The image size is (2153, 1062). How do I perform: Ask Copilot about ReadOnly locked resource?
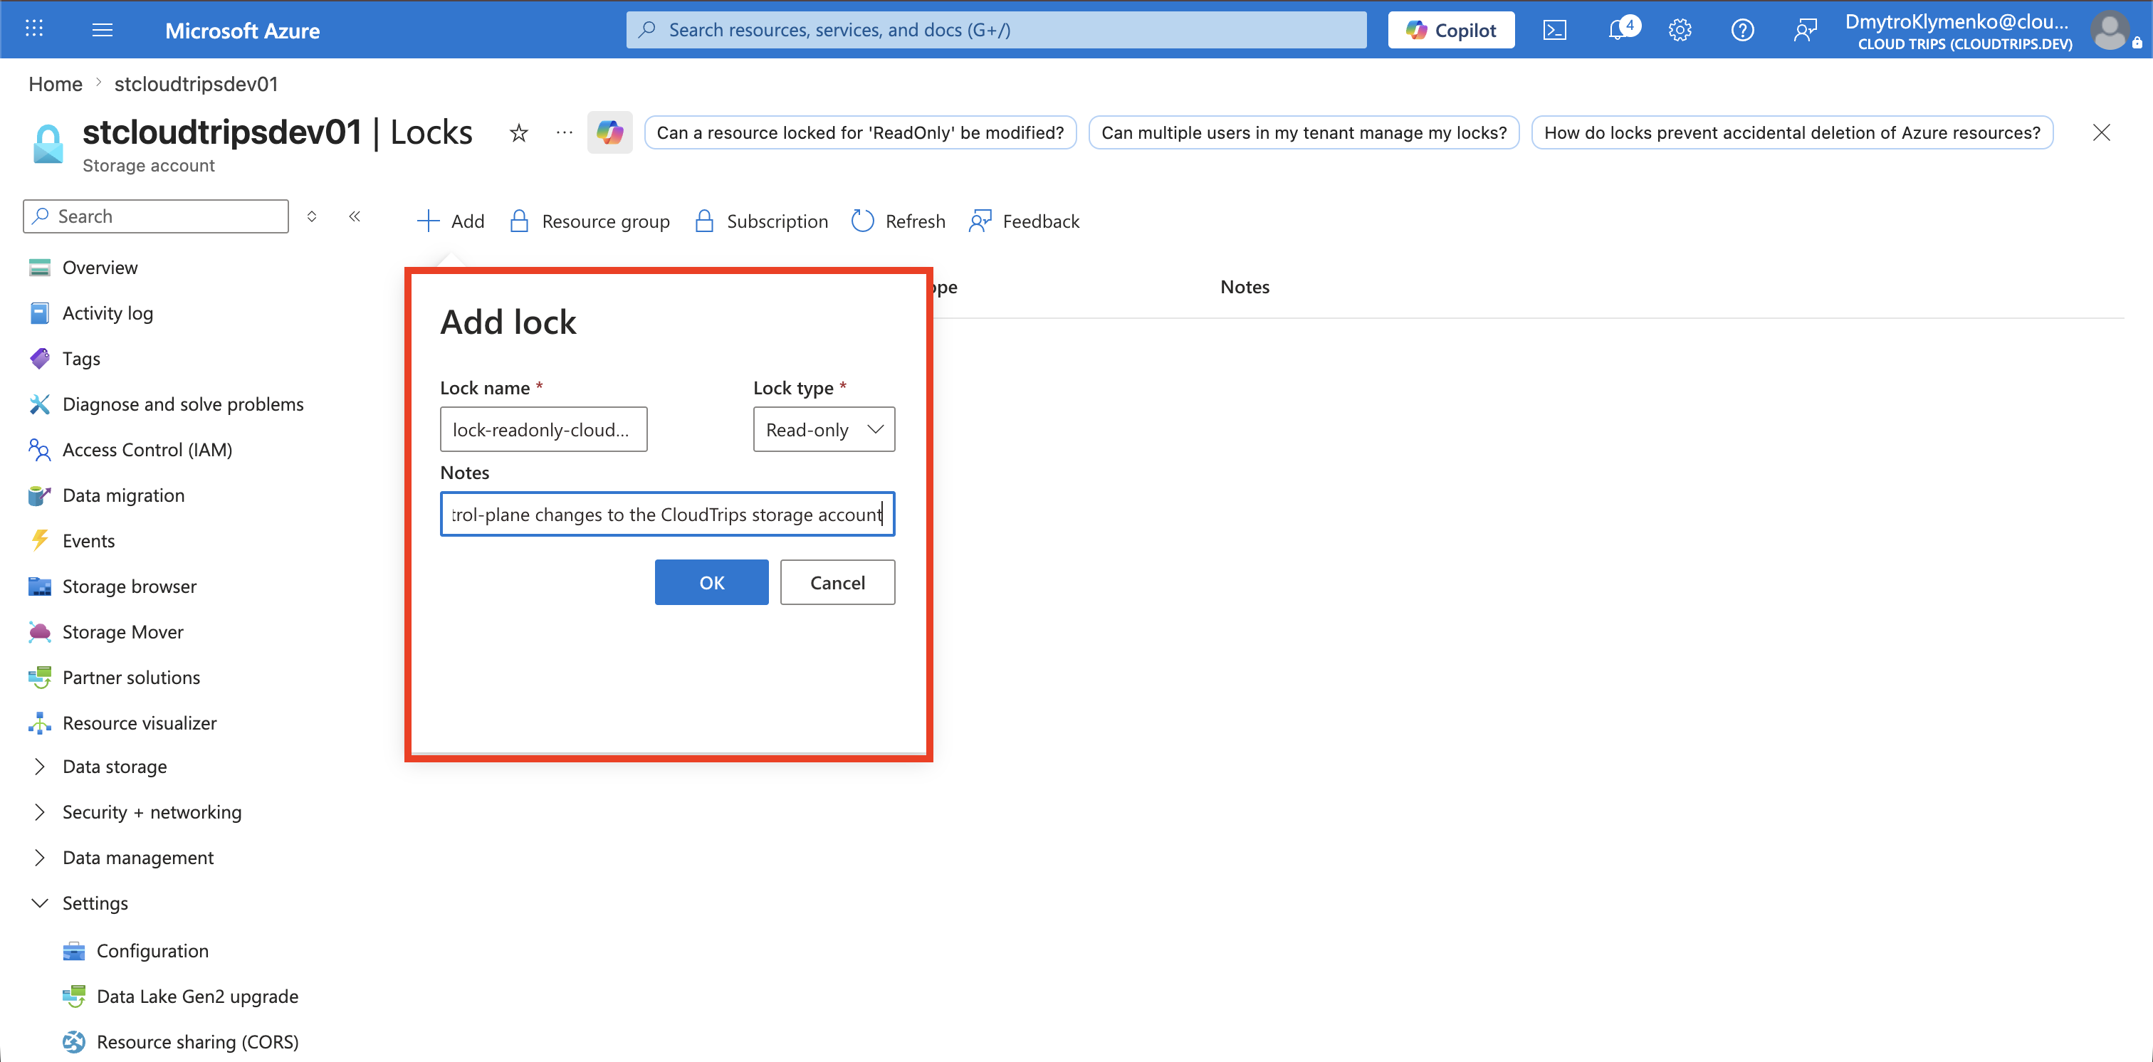pyautogui.click(x=860, y=132)
